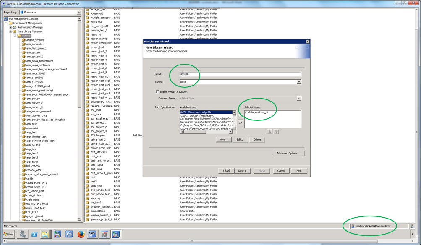
Task: Click the icon at the status bar's right end
Action: [412, 226]
